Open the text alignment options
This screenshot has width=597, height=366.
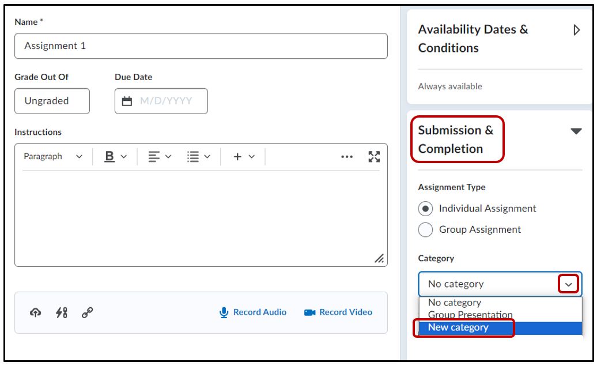[160, 157]
